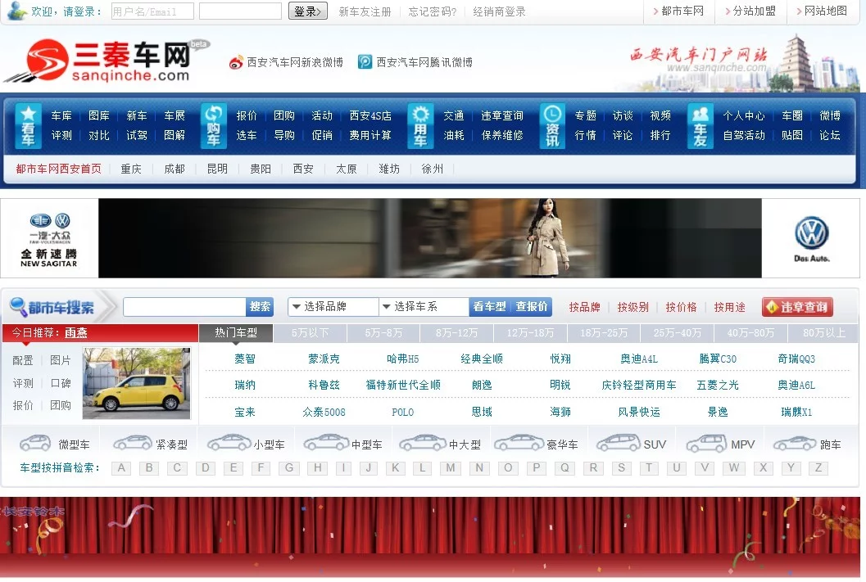Viewport: 866px width, 582px height.
Task: Go to 都市车网西安首页
Action: point(58,169)
